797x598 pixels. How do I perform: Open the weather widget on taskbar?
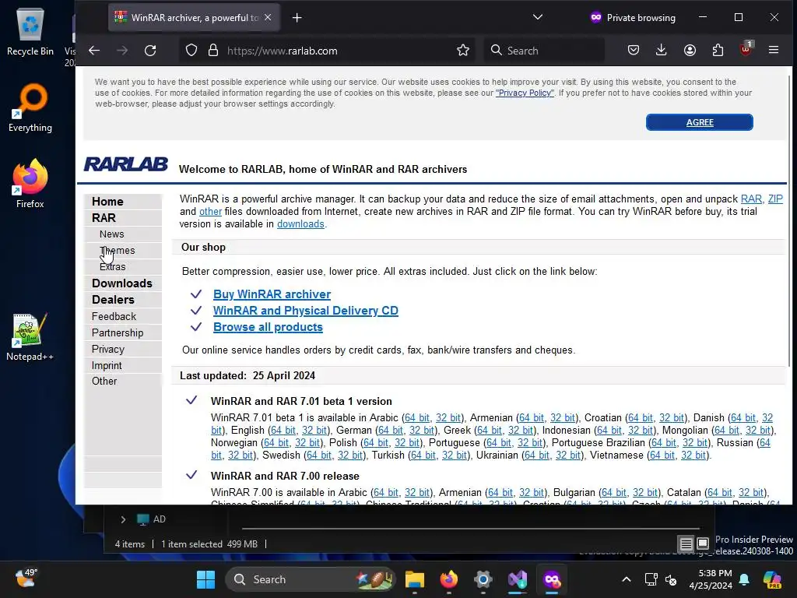[26, 579]
